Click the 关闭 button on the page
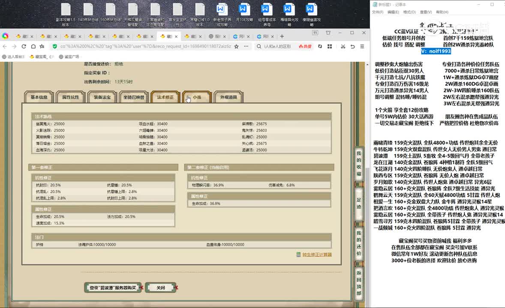505x308 pixels. tap(161, 287)
